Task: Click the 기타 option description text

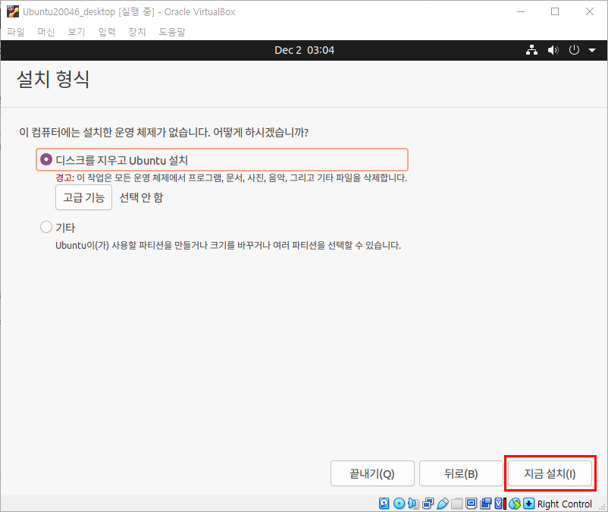Action: click(228, 245)
